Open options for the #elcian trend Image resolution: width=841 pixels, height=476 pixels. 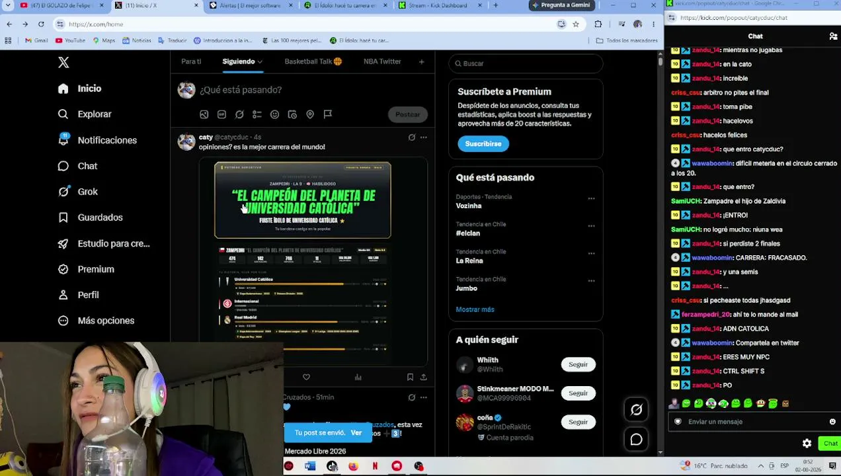tap(591, 226)
